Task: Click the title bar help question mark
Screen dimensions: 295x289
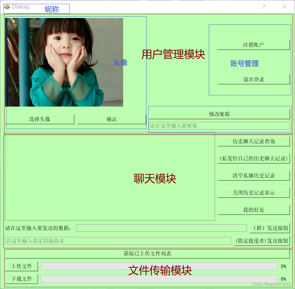Action: coord(264,7)
